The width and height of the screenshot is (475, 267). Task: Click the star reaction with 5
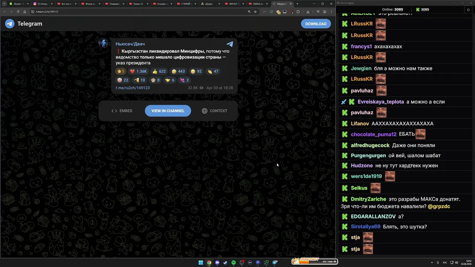pos(121,71)
